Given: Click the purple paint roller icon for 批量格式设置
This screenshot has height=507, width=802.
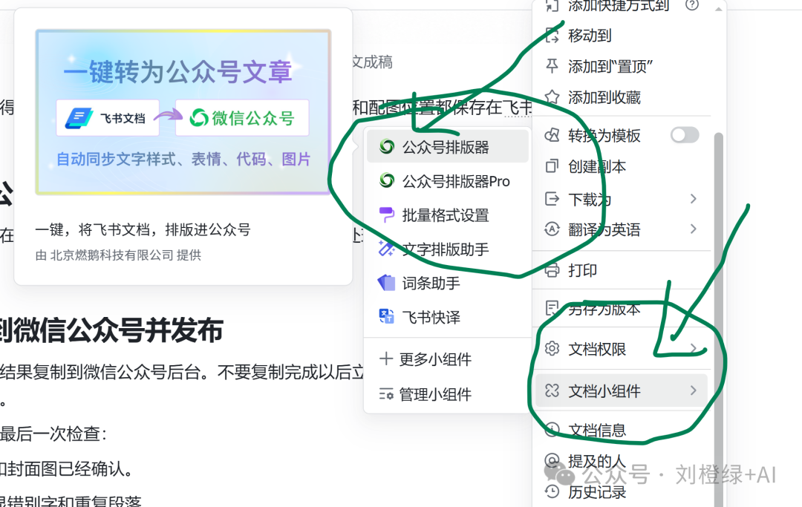Looking at the screenshot, I should pyautogui.click(x=387, y=215).
